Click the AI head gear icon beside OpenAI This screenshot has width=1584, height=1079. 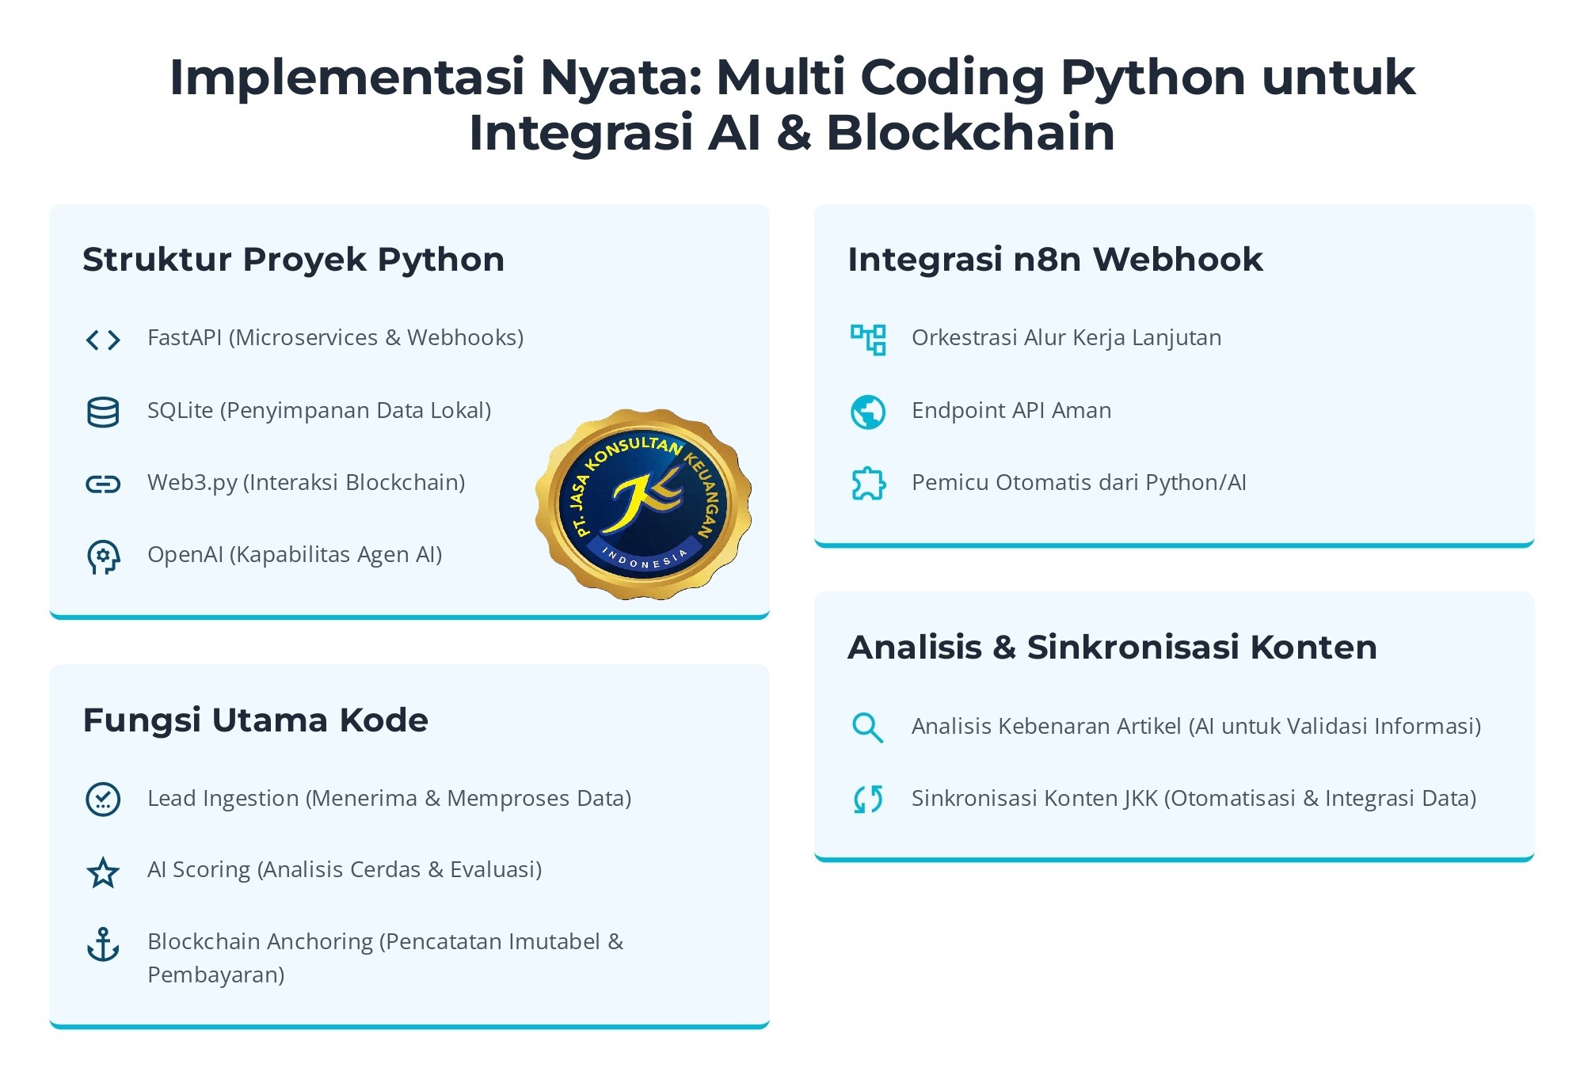tap(103, 557)
